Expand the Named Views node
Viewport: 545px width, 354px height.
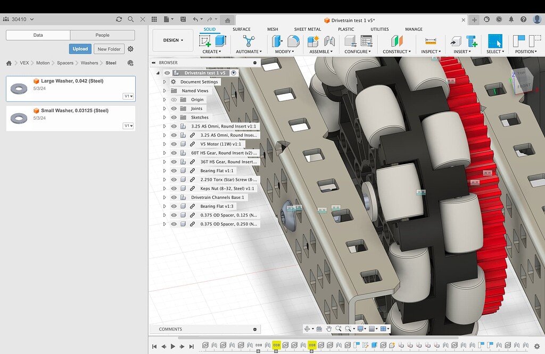(164, 90)
